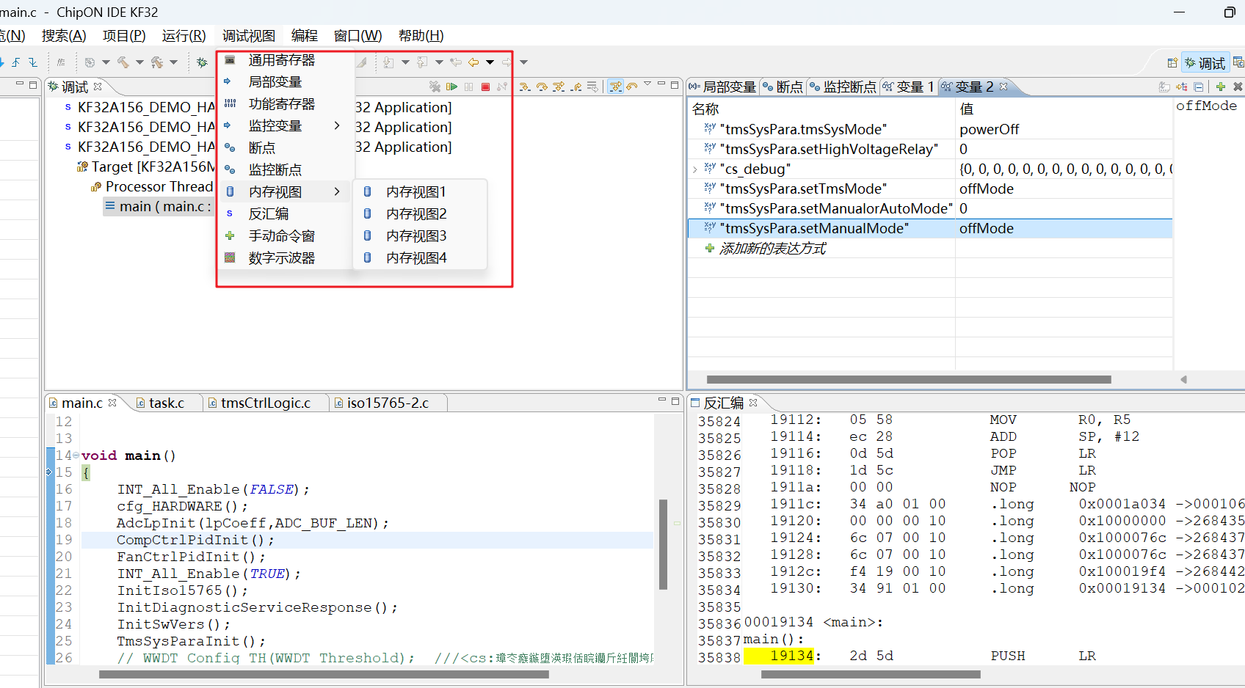Click the hammer Build icon in the toolbar
Screen dimensions: 1245x688
point(123,62)
